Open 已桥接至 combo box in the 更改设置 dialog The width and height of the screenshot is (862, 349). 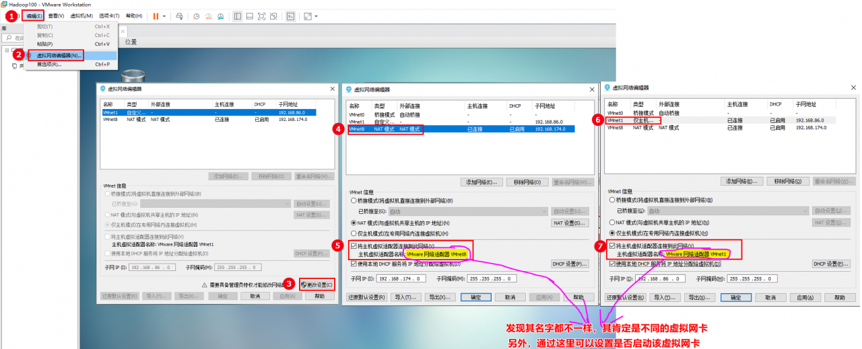(x=215, y=204)
